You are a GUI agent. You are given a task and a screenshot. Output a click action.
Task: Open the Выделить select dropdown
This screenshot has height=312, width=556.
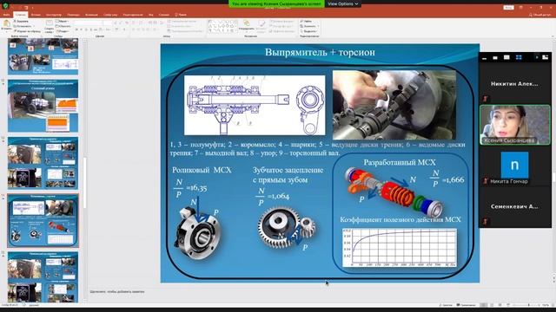[x=309, y=31]
